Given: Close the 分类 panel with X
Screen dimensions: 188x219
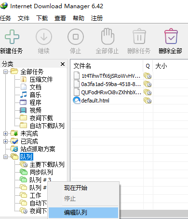Looking at the screenshot, I should click(63, 64).
